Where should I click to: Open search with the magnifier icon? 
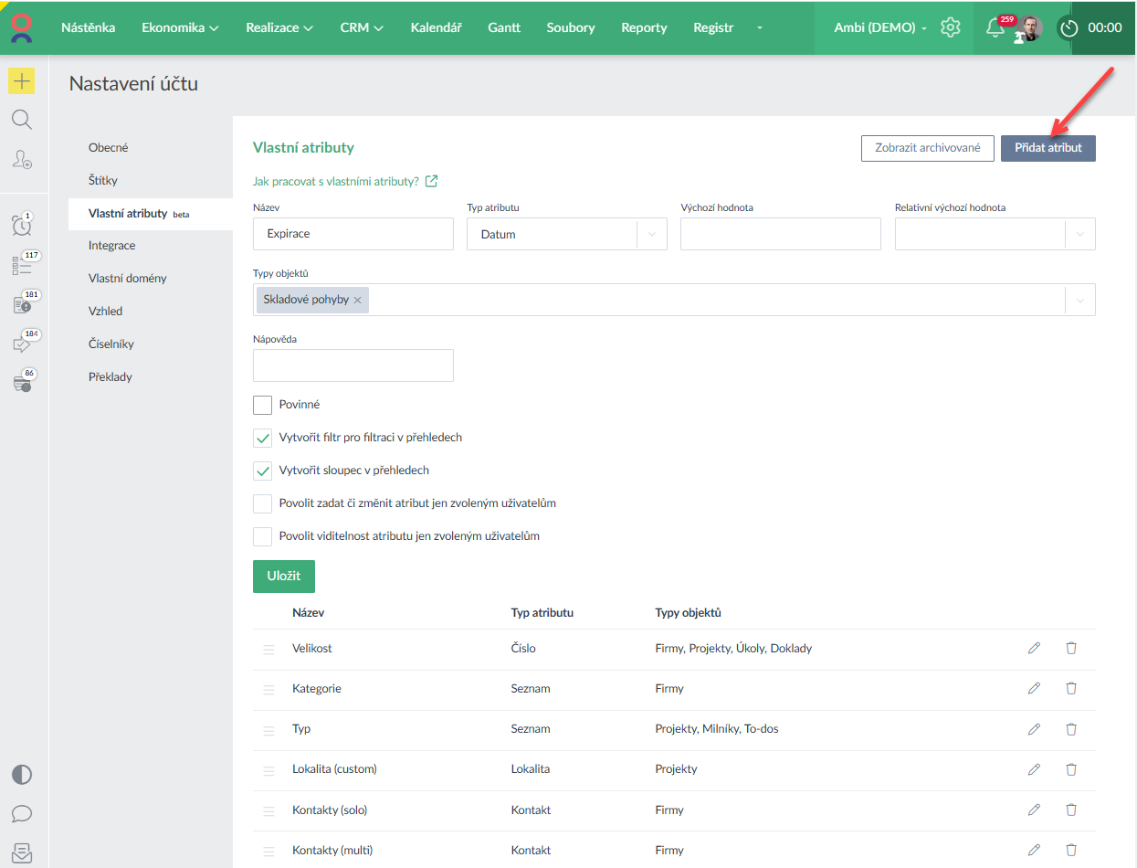22,120
